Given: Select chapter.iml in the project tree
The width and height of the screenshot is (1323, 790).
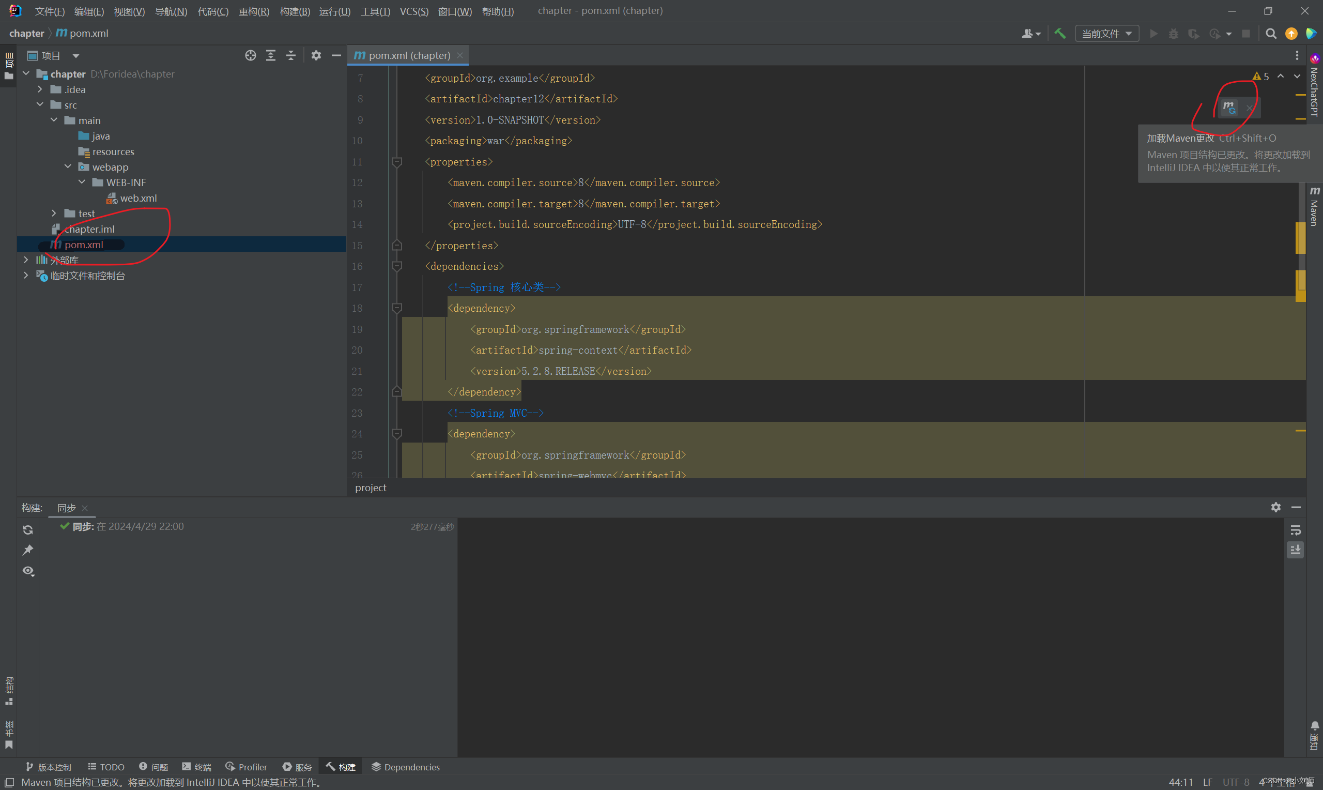Looking at the screenshot, I should [89, 229].
